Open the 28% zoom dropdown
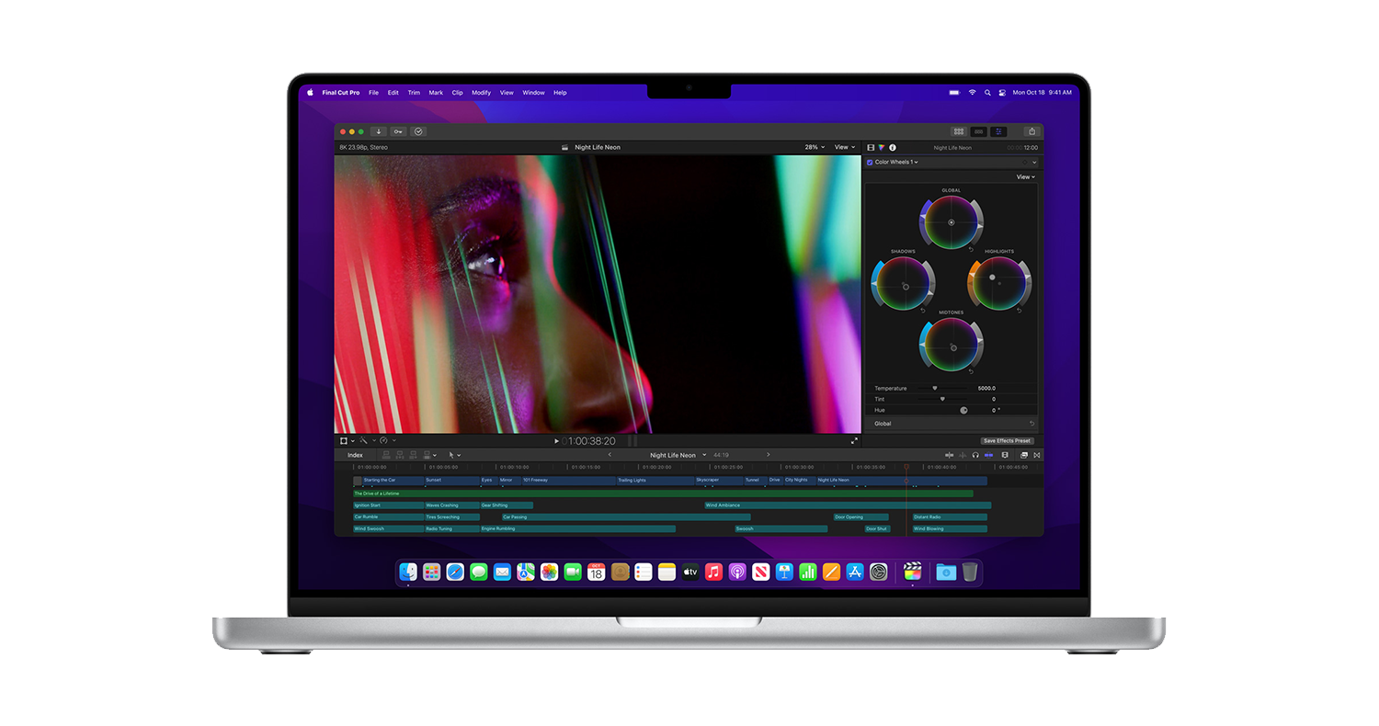The height and width of the screenshot is (726, 1379). [815, 147]
